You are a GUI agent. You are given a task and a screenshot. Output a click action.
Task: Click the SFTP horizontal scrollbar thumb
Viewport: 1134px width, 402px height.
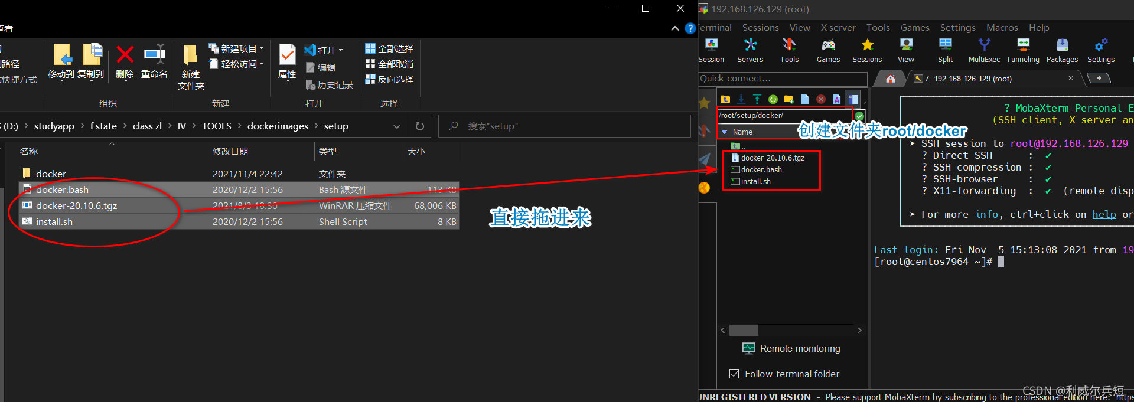pyautogui.click(x=744, y=330)
